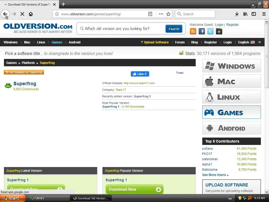Open contributor PKO17 profile
Image resolution: width=269 pixels, height=202 pixels.
[x=207, y=154]
